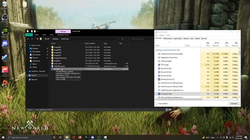Click End task button

click(x=234, y=103)
